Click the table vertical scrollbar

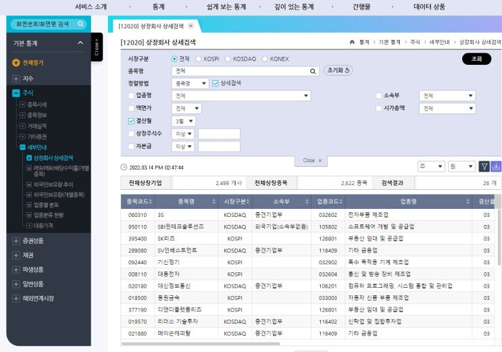click(499, 237)
